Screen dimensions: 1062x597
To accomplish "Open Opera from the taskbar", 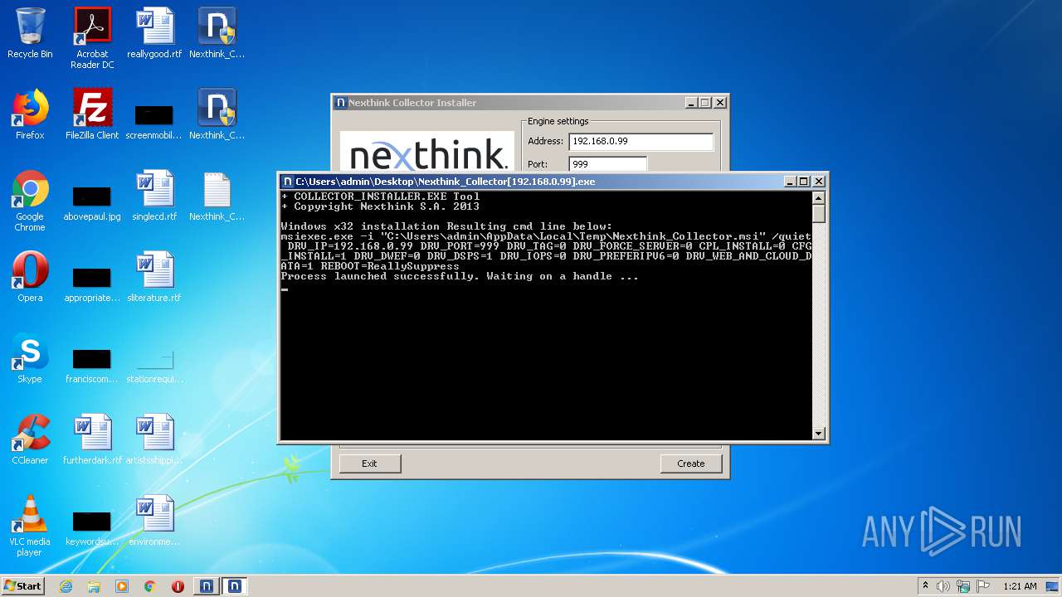I will point(178,586).
